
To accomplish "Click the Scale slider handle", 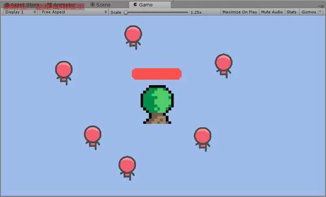I will point(126,12).
